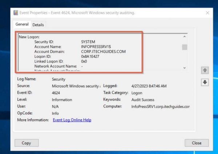Click the Logon ID value 0x8A1E427
218x154 pixels.
(x=90, y=56)
